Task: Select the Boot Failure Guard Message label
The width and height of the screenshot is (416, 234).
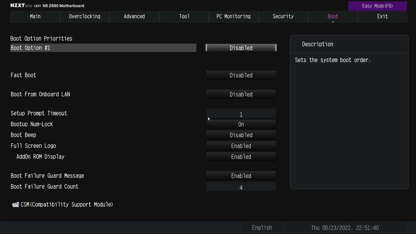Action: click(x=47, y=176)
